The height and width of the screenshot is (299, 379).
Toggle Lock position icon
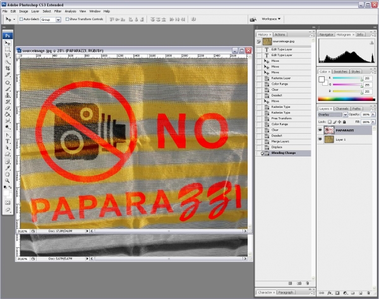coord(340,122)
